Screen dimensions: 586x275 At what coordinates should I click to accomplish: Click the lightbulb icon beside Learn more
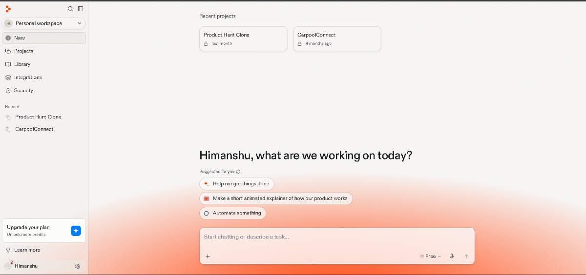(8, 250)
